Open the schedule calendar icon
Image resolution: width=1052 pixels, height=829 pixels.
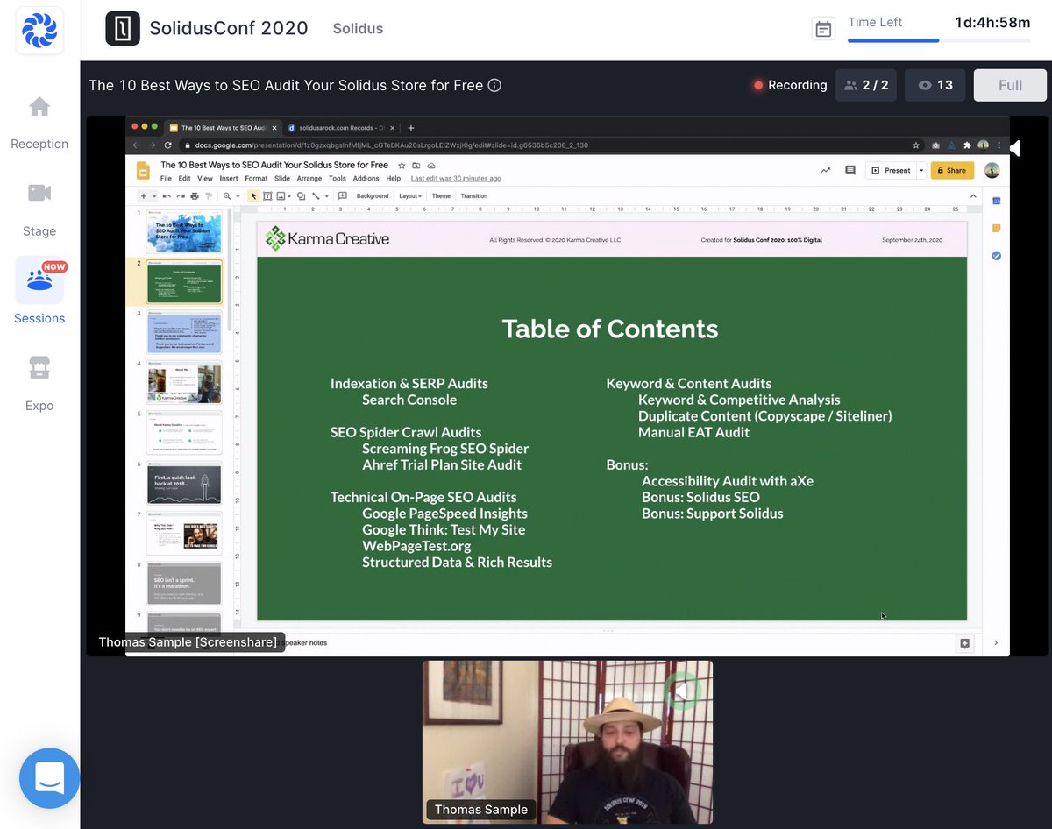pyautogui.click(x=824, y=29)
